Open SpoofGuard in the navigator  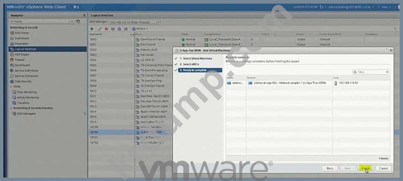(x=20, y=65)
